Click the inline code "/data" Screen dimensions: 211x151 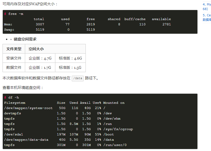pyautogui.click(x=78, y=78)
